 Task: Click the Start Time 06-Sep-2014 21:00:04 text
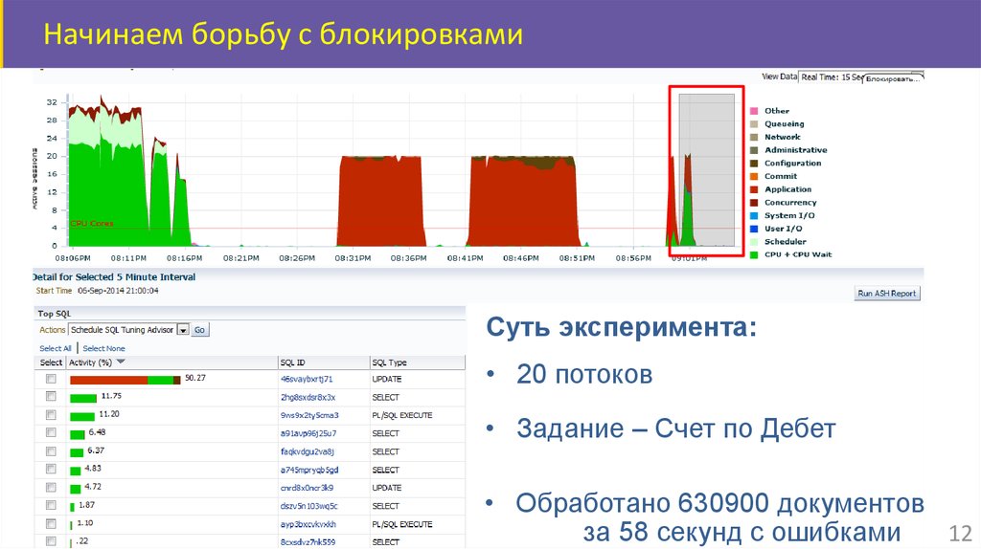point(97,291)
